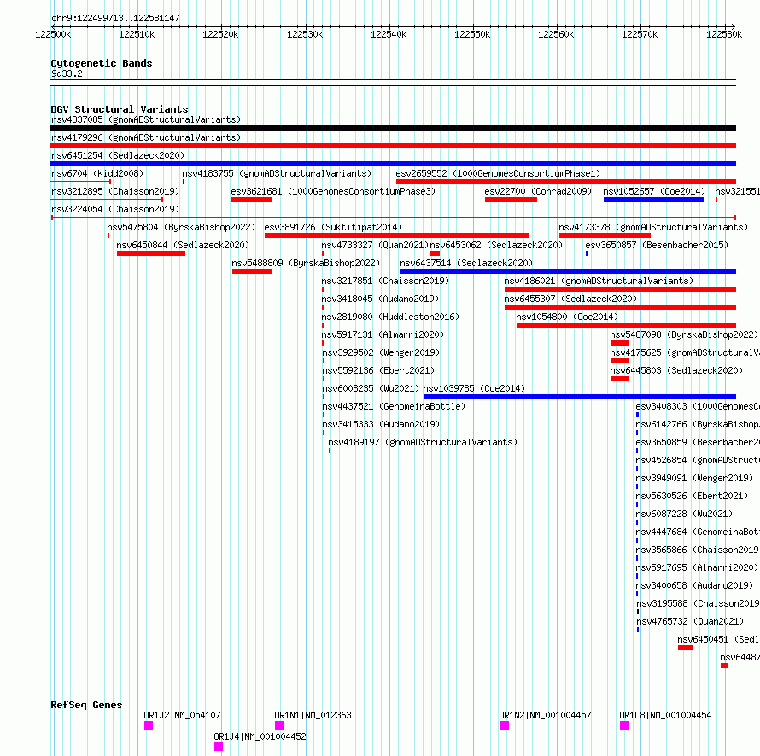Open the nsv4337085 (gnomADStructuralVariants) label
Viewport: 760px width, 756px height.
146,119
